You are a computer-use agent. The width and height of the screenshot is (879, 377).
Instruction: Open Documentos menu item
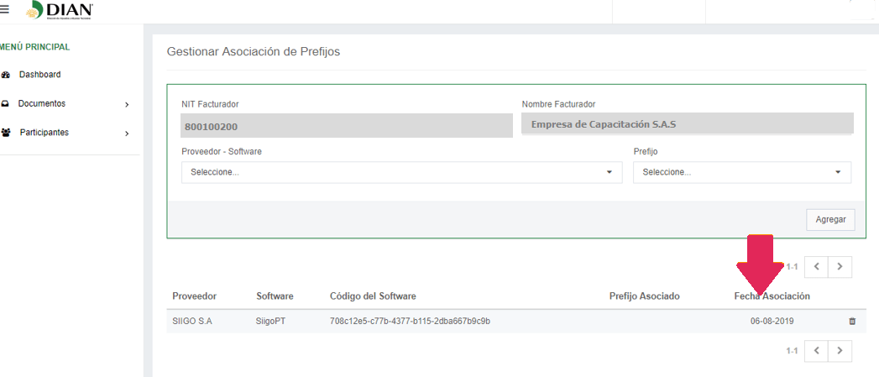41,104
